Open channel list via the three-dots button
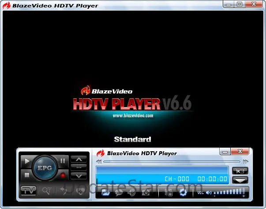This screenshot has height=209, width=266. coord(79,168)
